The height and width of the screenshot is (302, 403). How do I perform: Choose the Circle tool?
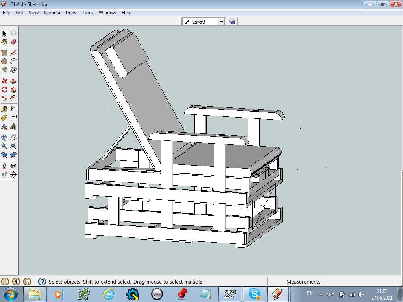pos(4,61)
